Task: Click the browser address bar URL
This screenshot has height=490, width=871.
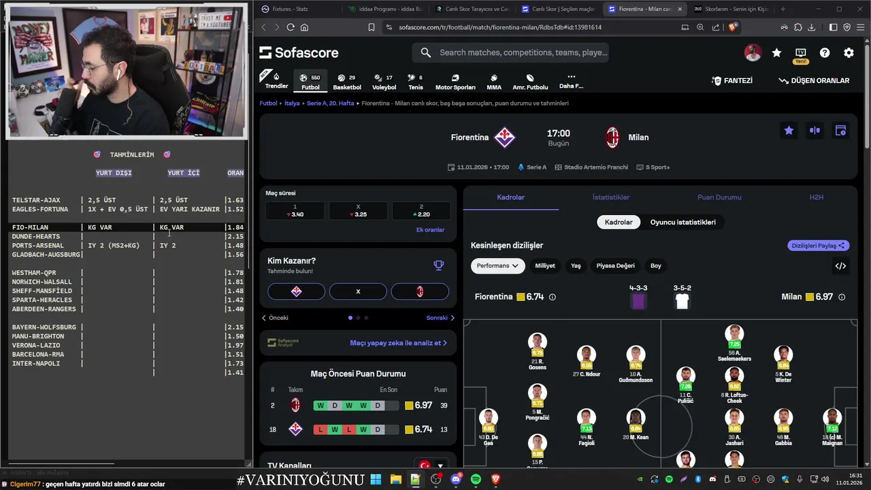Action: coord(500,27)
